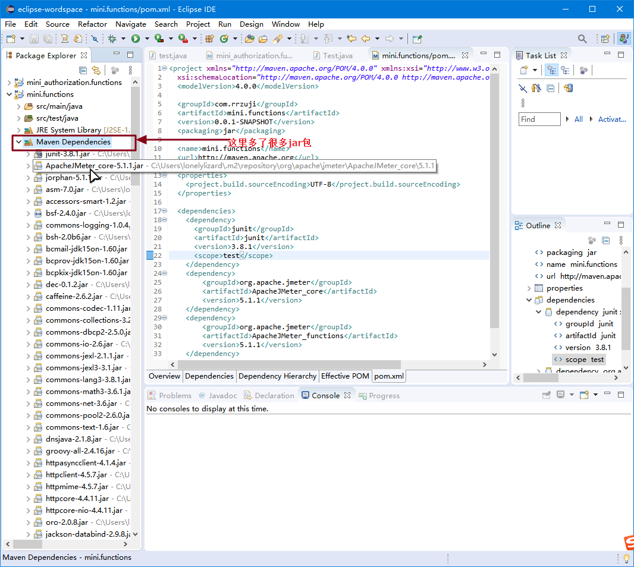Open the Run button dropdown arrow

pyautogui.click(x=147, y=39)
